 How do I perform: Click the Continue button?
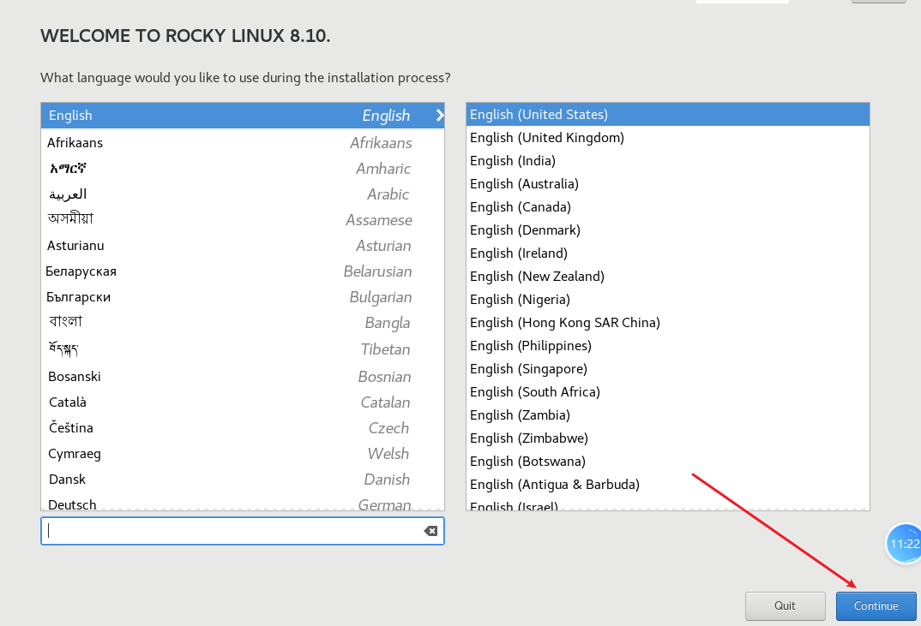click(x=876, y=606)
